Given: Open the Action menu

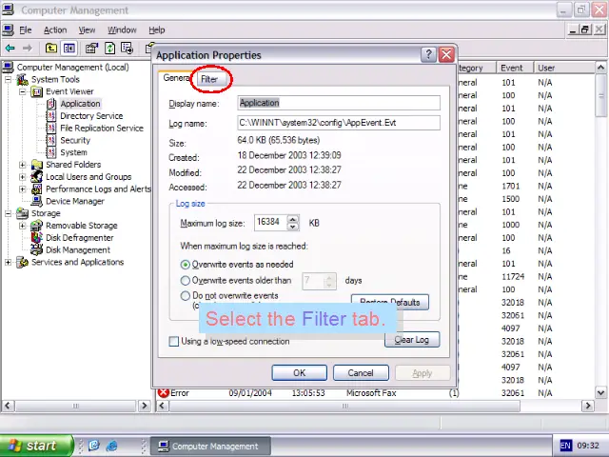Looking at the screenshot, I should 55,30.
